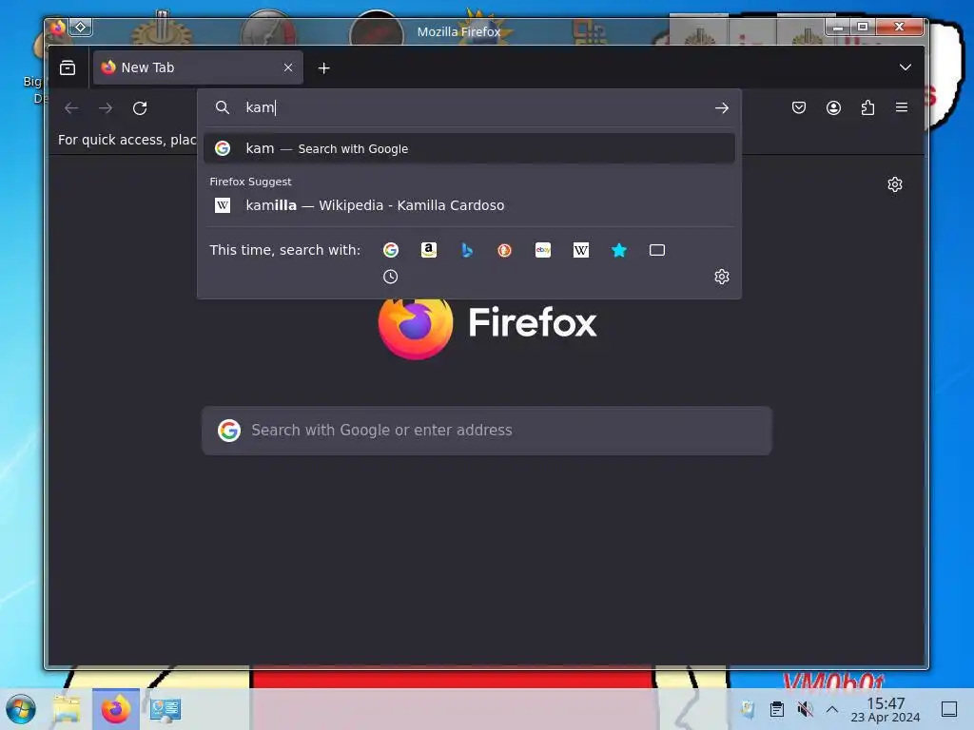Search bookmarks with the star icon
The image size is (974, 730).
tap(619, 250)
